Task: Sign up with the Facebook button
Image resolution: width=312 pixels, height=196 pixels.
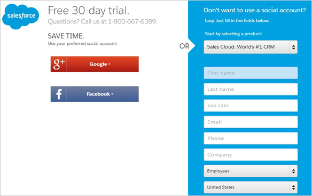Action: pyautogui.click(x=95, y=94)
